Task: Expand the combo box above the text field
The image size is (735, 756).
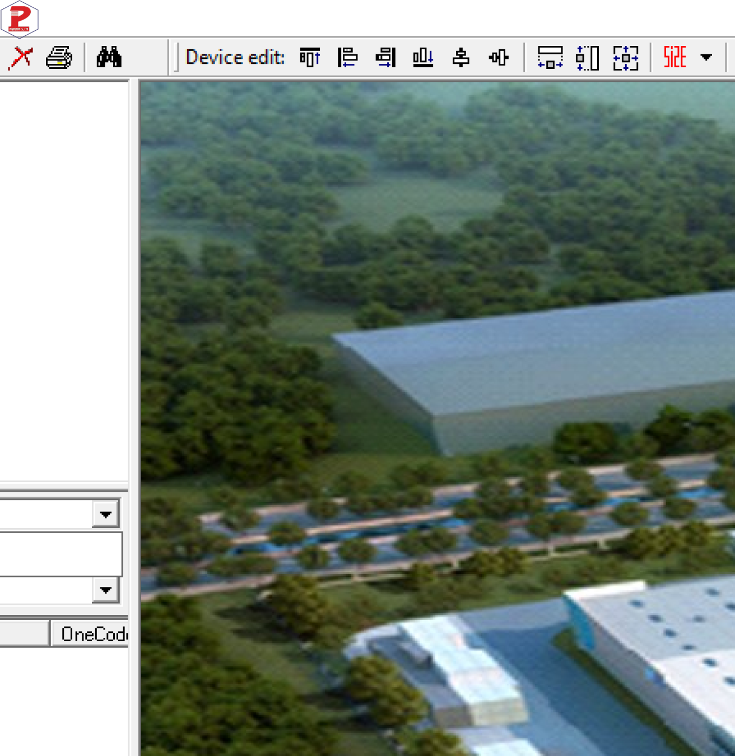Action: click(x=106, y=514)
